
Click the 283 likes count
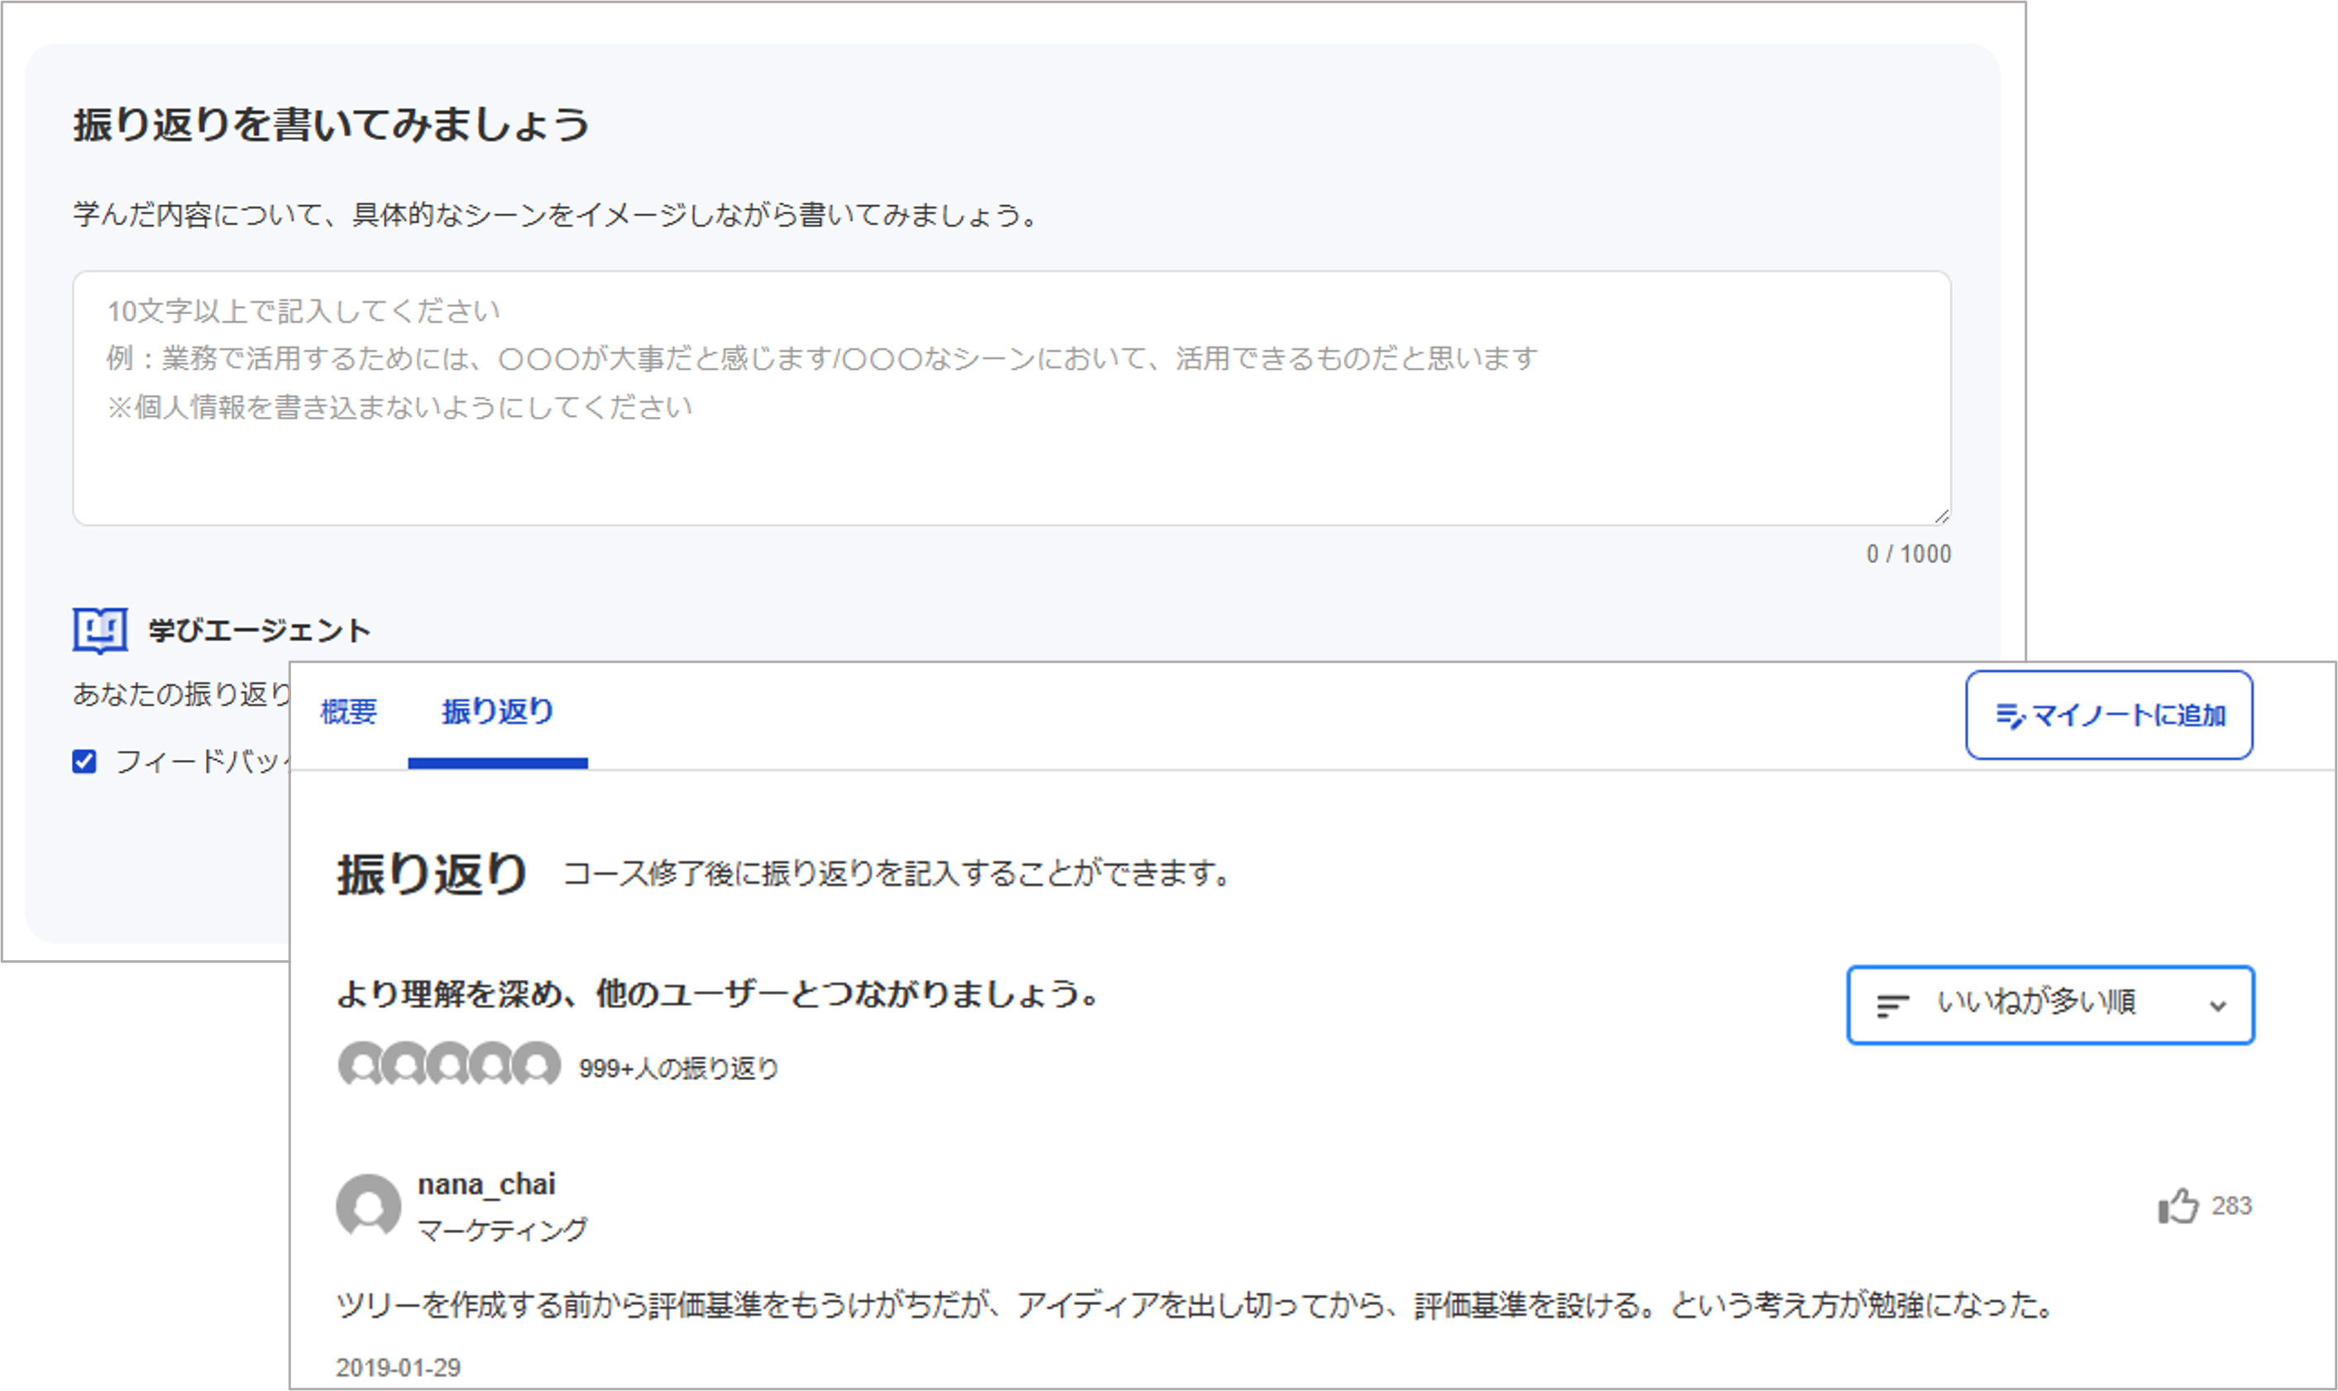point(2231,1206)
